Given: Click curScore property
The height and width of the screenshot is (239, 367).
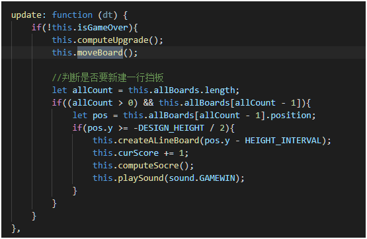Looking at the screenshot, I should tap(138, 153).
